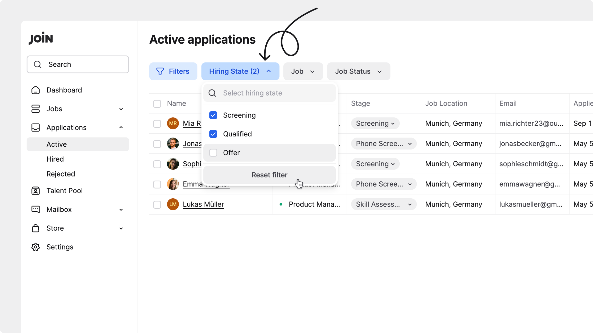Collapse the Hiring State (2) dropdown
The width and height of the screenshot is (593, 333).
(240, 71)
